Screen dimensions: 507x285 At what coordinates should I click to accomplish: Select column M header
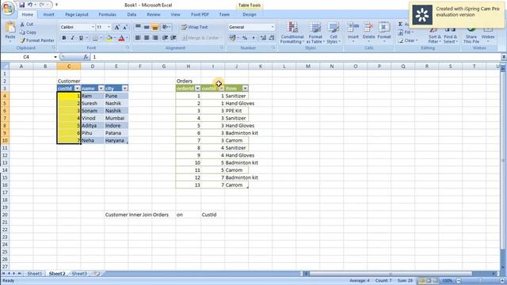[308, 66]
